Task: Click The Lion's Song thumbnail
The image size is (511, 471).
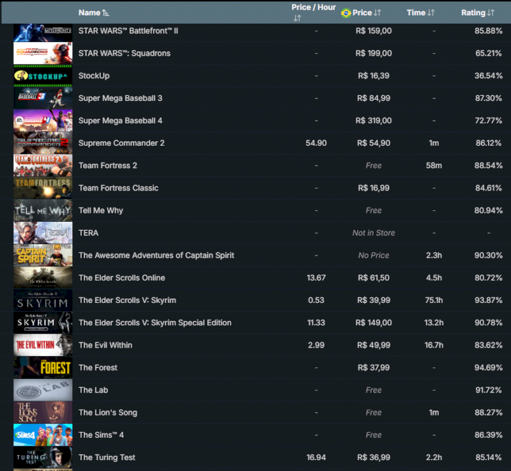Action: (43, 413)
